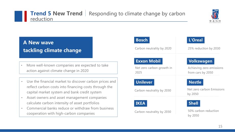Viewport: 235px width, 132px height.
Task: Click the blue footer bar at slide bottom
Action: click(118, 130)
